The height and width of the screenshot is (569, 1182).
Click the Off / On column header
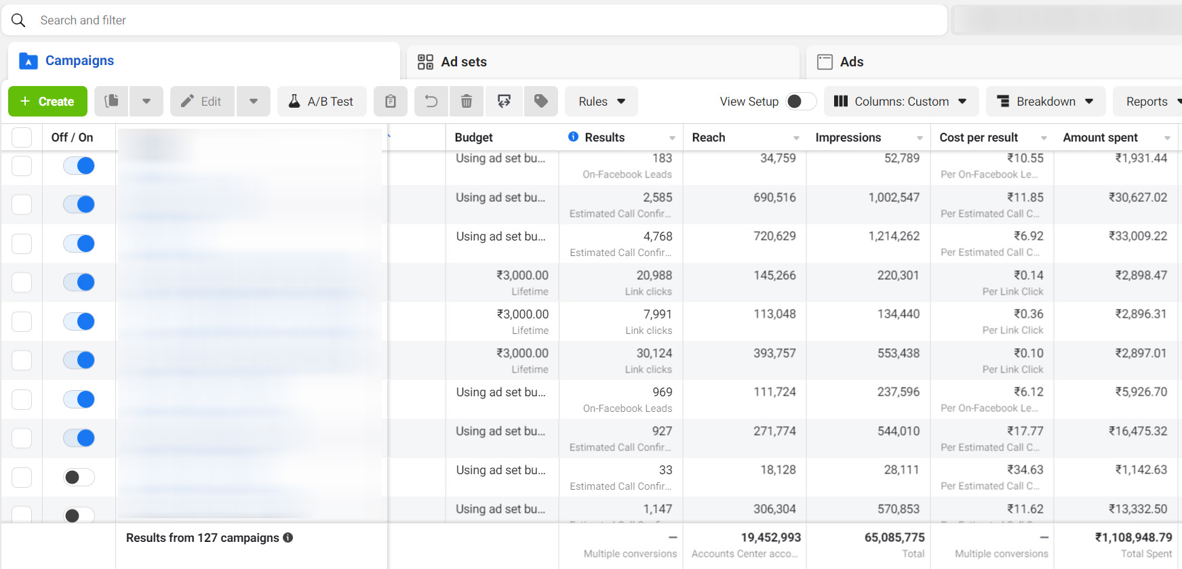pos(72,137)
